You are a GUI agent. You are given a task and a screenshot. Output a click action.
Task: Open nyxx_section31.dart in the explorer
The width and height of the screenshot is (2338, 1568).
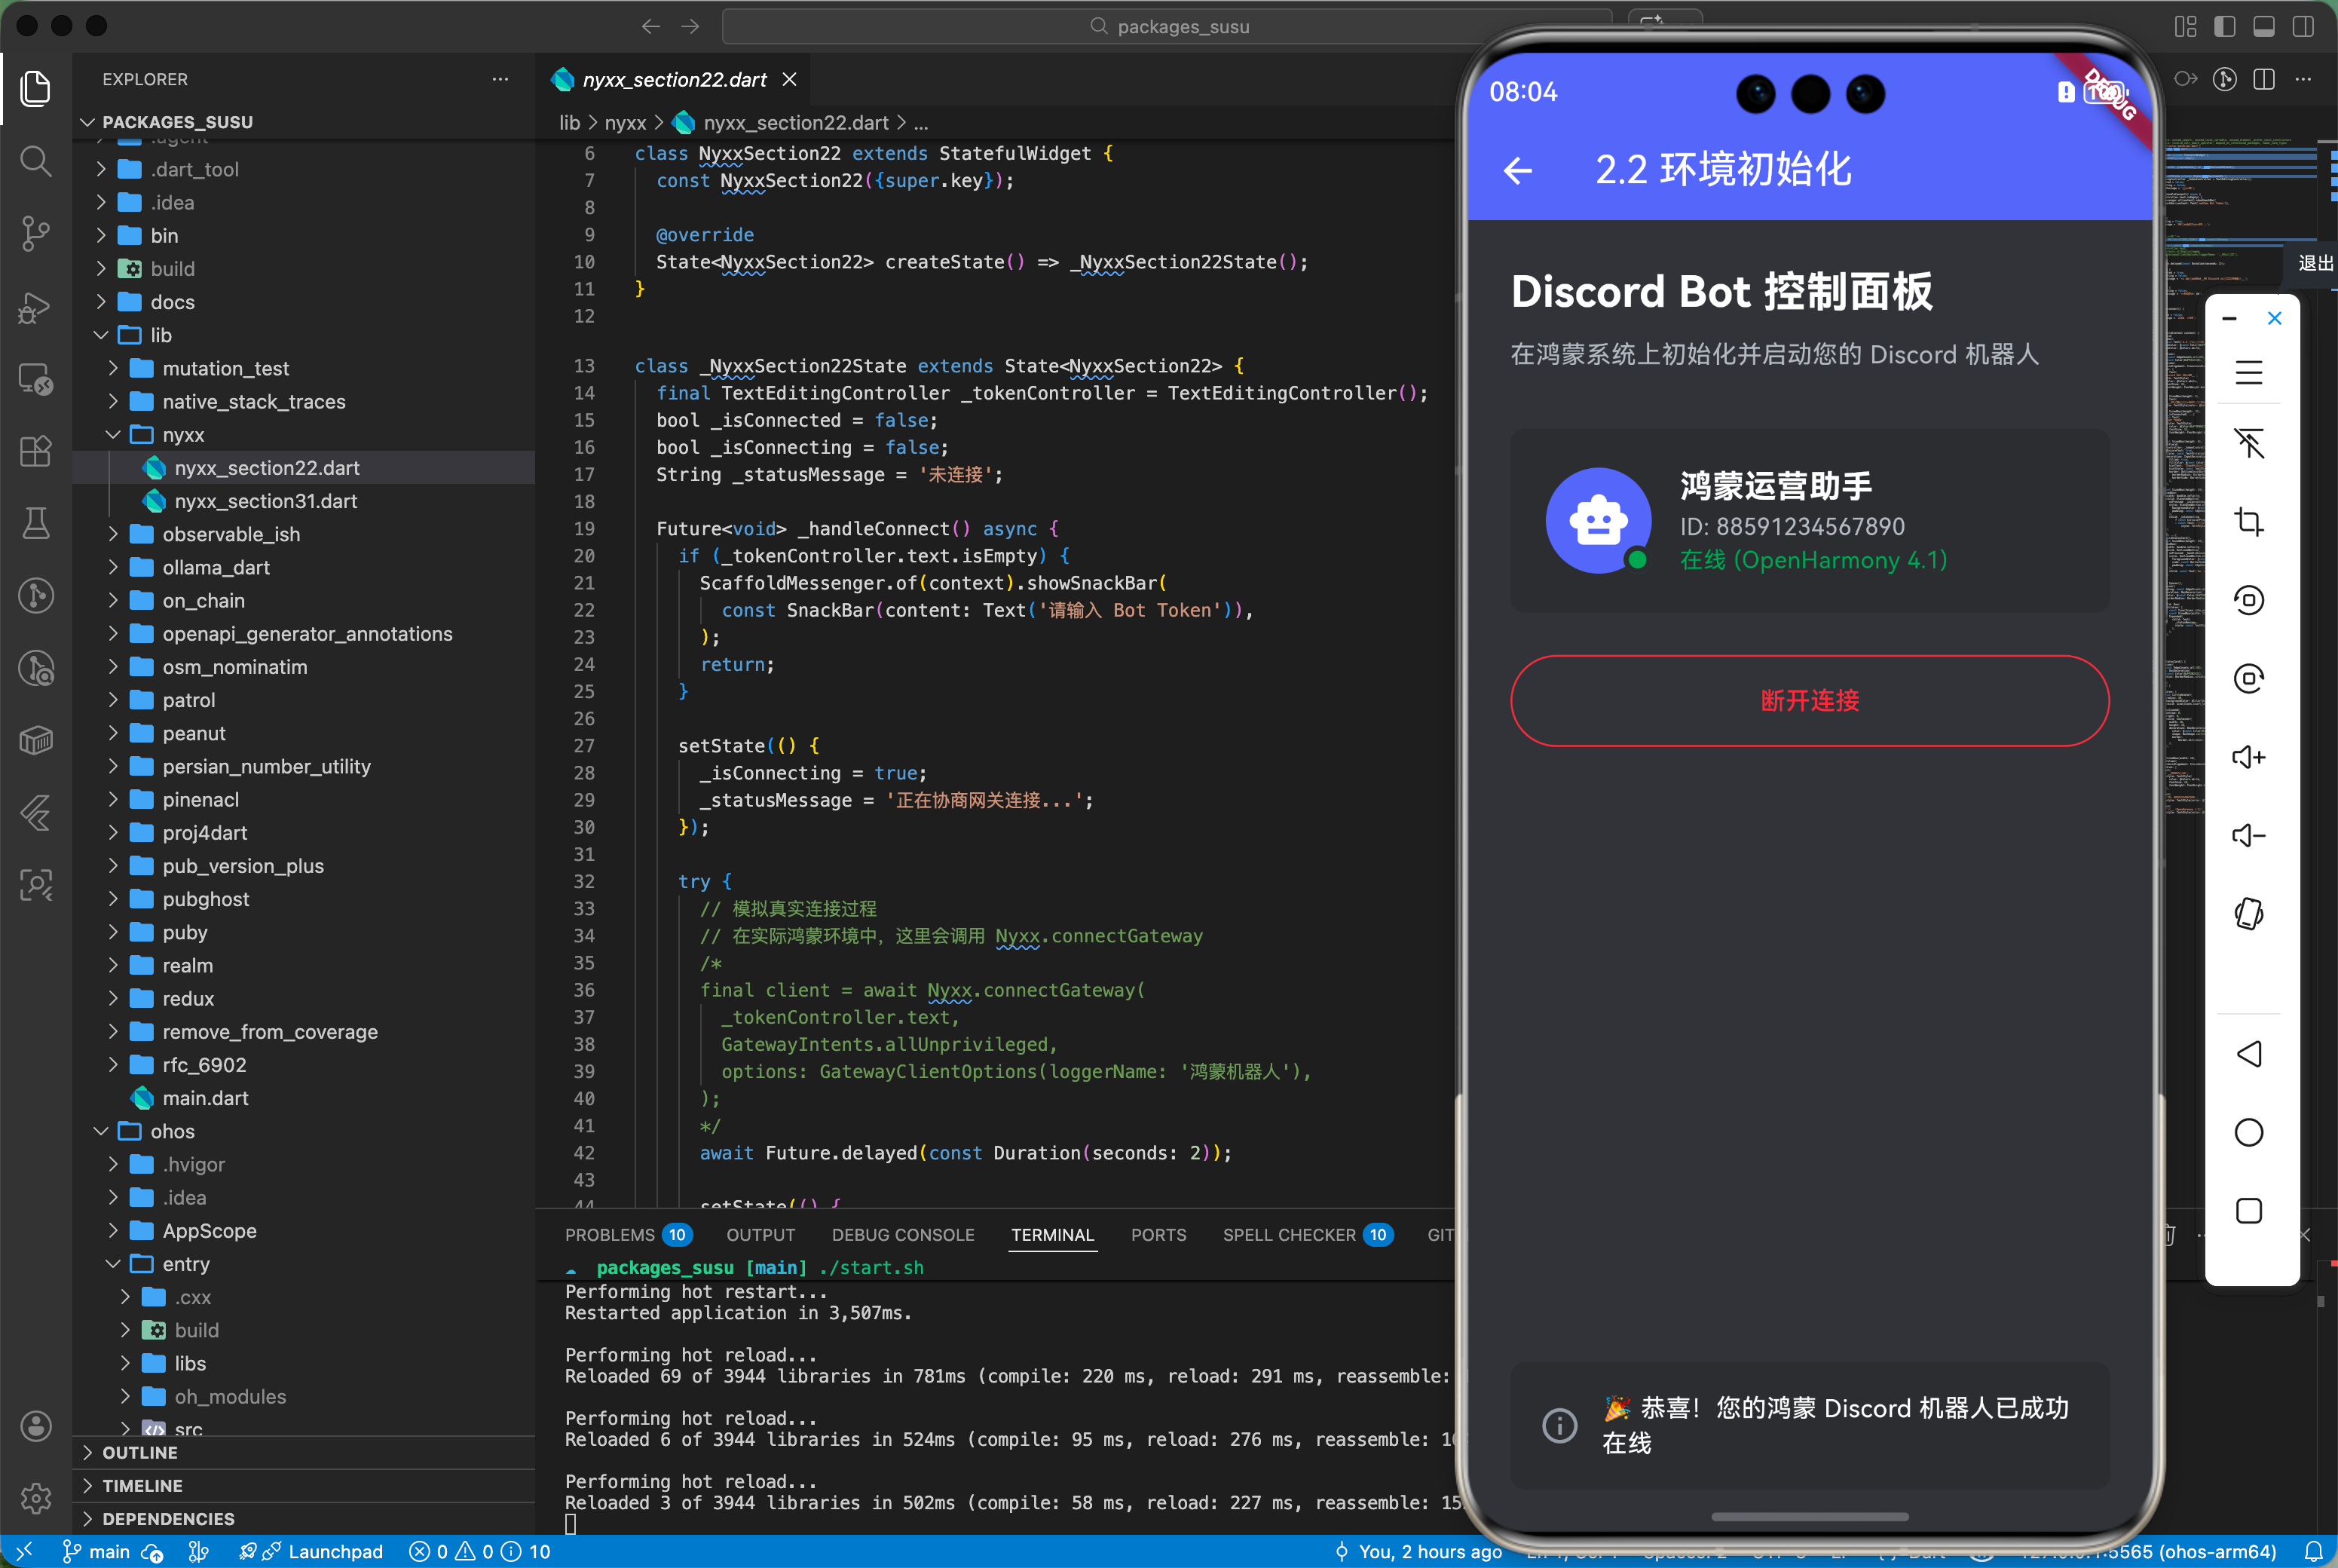click(304, 501)
